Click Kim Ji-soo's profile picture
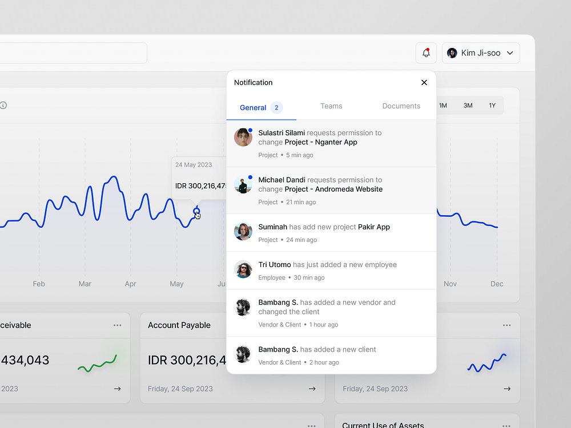Screen dimensions: 571x428 coord(452,53)
